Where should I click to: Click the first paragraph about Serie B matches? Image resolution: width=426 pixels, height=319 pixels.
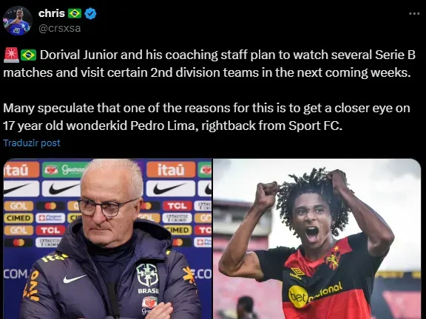click(209, 64)
